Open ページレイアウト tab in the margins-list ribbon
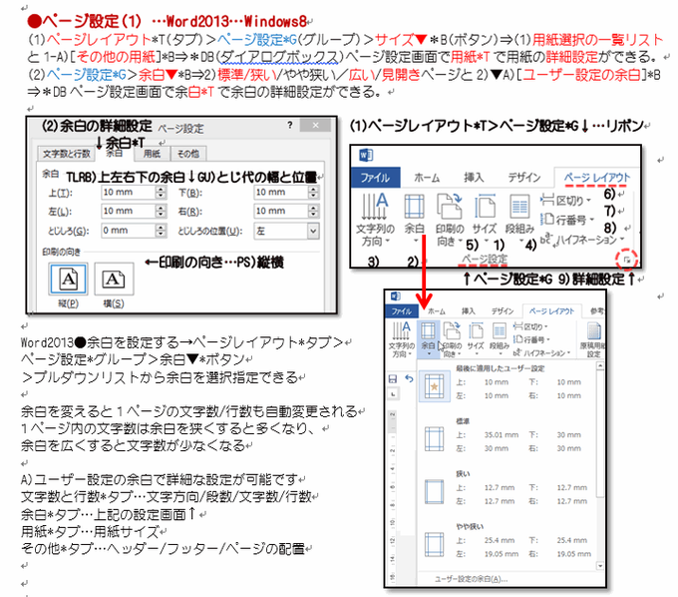 coord(551,310)
